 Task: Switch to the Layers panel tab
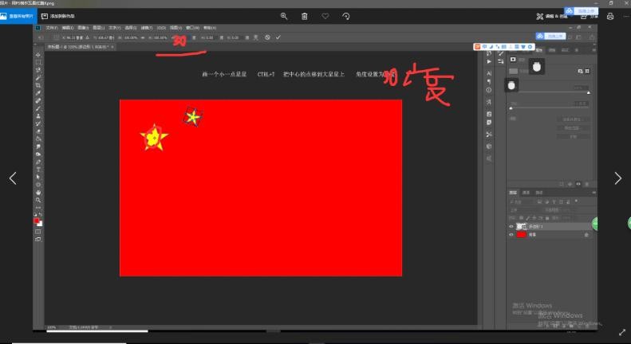514,193
